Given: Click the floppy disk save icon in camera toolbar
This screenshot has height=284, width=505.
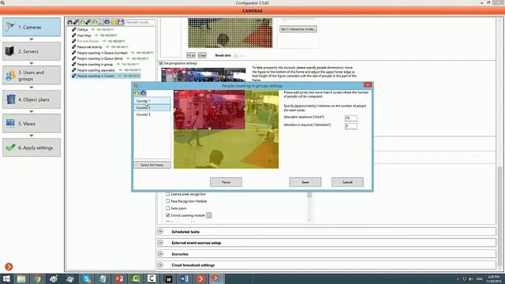Looking at the screenshot, I should click(x=121, y=22).
